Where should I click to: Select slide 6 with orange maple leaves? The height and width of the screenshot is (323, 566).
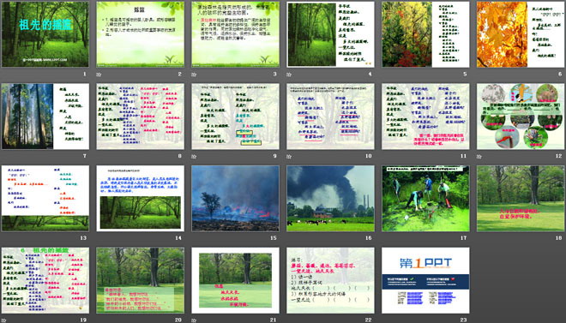click(x=521, y=34)
